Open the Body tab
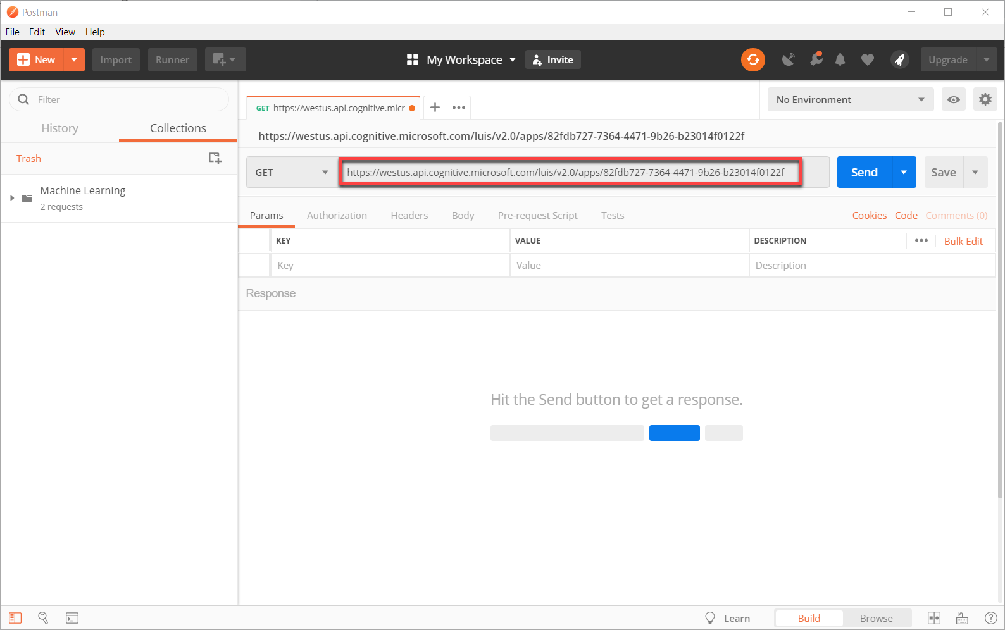The height and width of the screenshot is (630, 1005). (x=463, y=215)
